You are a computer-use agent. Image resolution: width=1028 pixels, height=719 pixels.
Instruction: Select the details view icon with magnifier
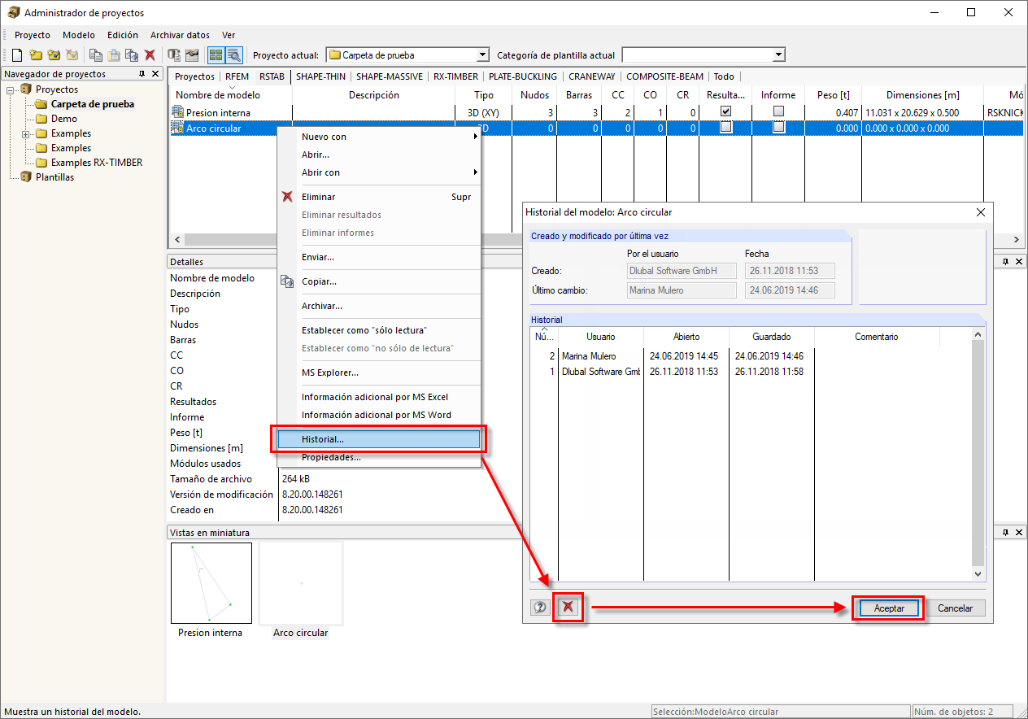(x=229, y=54)
